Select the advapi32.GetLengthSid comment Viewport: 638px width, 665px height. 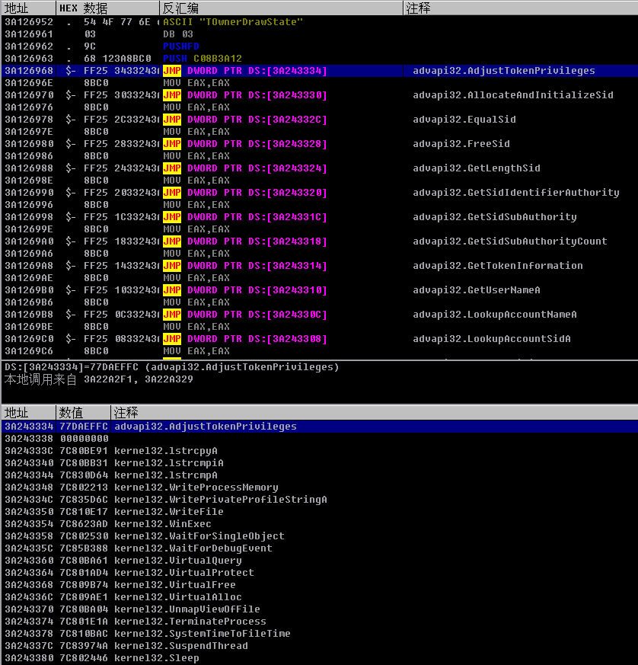477,168
